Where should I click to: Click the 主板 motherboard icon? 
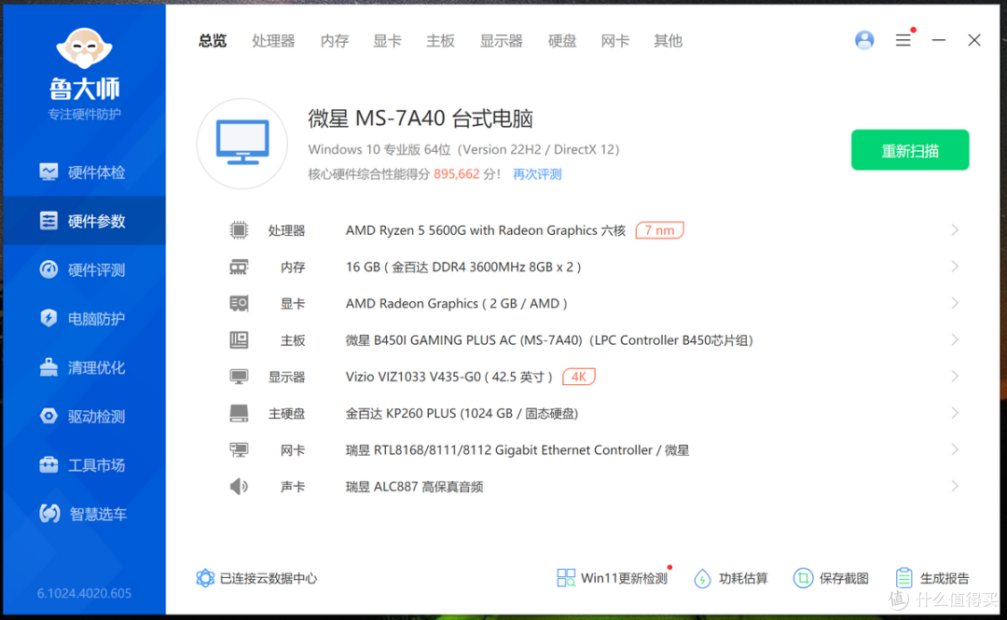pyautogui.click(x=239, y=340)
